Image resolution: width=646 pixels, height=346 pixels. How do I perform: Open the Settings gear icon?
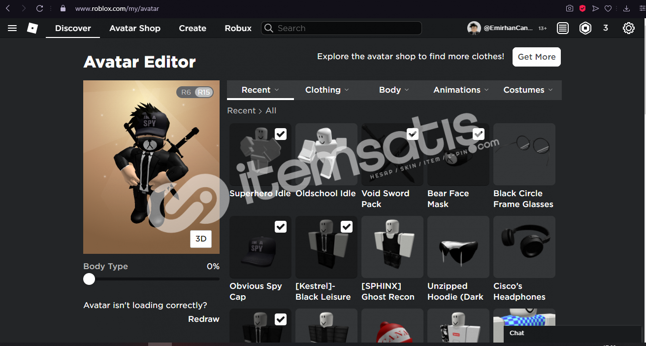tap(629, 28)
